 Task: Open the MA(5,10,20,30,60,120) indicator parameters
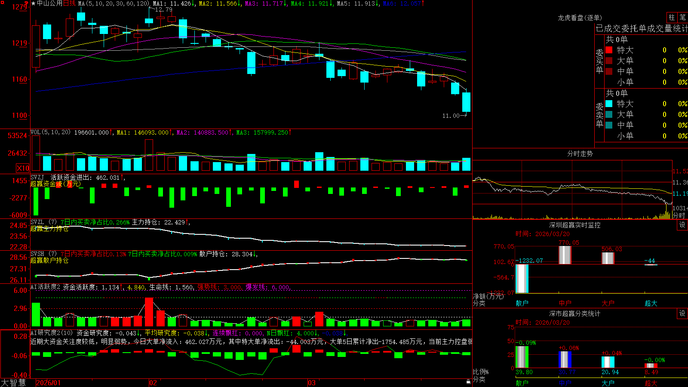click(x=114, y=3)
